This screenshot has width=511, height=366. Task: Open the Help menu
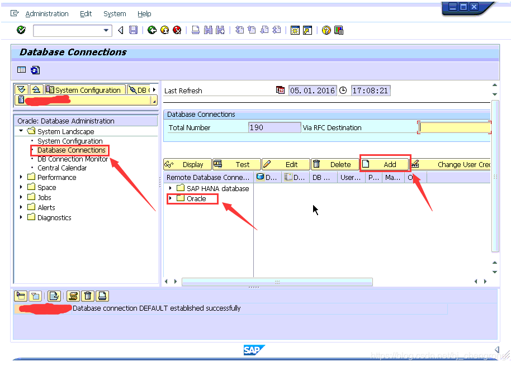pyautogui.click(x=144, y=13)
